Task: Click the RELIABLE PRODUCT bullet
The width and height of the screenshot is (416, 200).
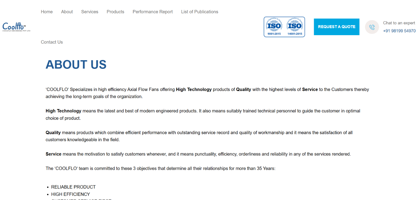Action: click(x=73, y=187)
